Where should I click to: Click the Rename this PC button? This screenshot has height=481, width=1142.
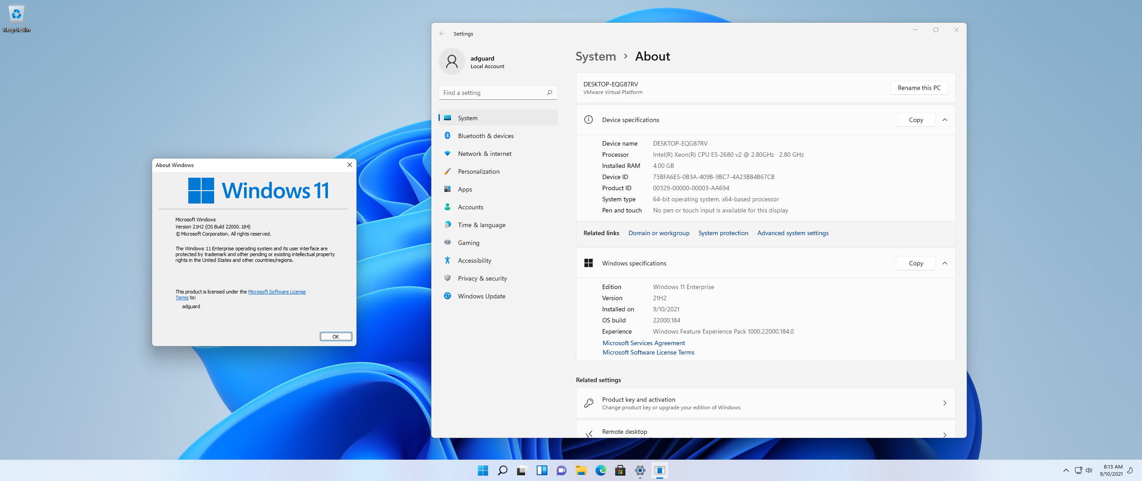coord(919,88)
